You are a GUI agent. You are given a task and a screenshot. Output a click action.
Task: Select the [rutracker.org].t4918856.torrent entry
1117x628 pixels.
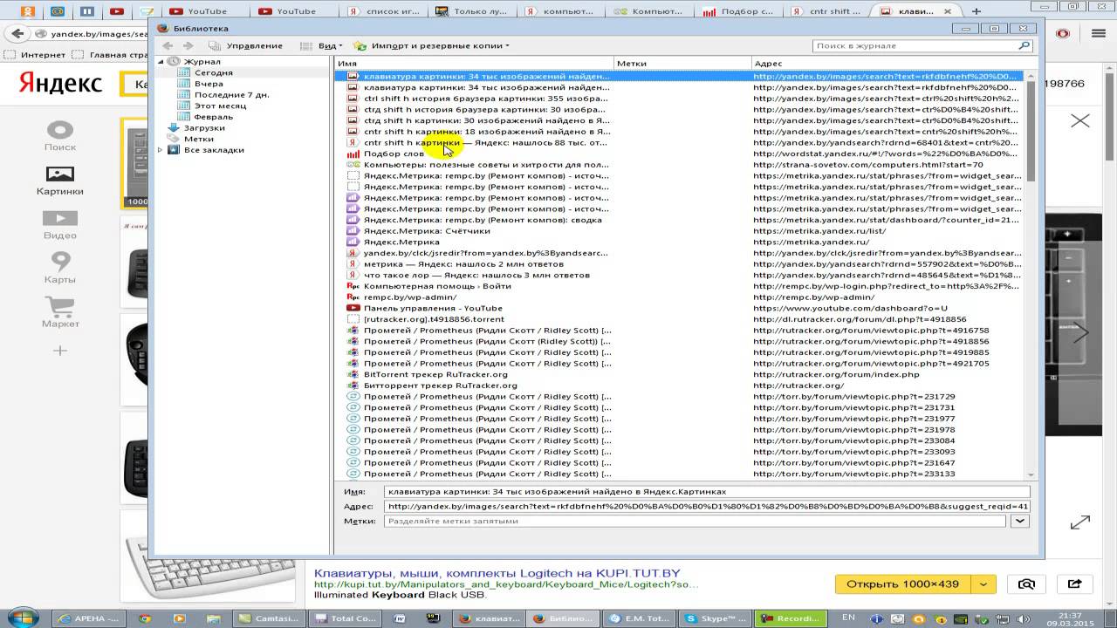point(681,319)
